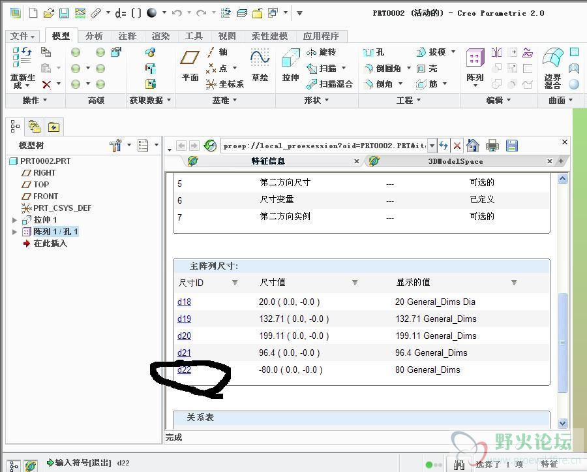Open the d20 dimension link
587x472 pixels.
pyautogui.click(x=184, y=336)
